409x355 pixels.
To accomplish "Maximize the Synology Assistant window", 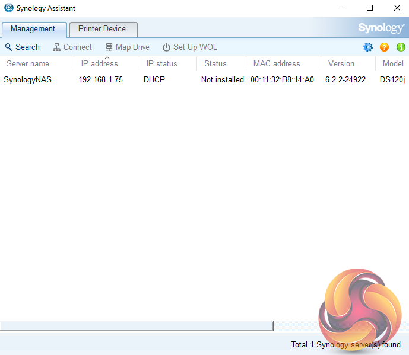I will coord(370,8).
